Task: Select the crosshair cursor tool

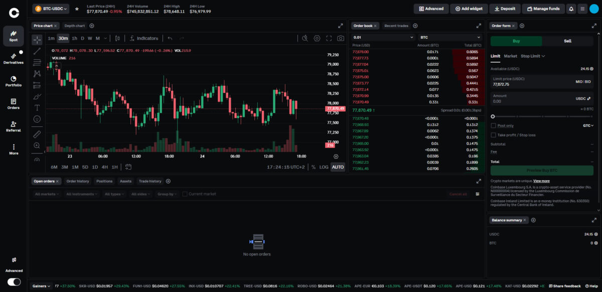Action: pos(37,40)
